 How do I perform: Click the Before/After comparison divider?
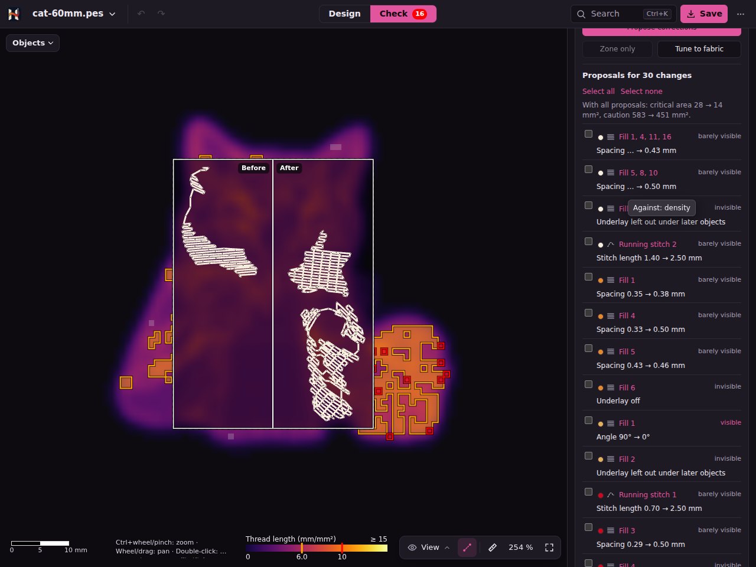point(273,294)
